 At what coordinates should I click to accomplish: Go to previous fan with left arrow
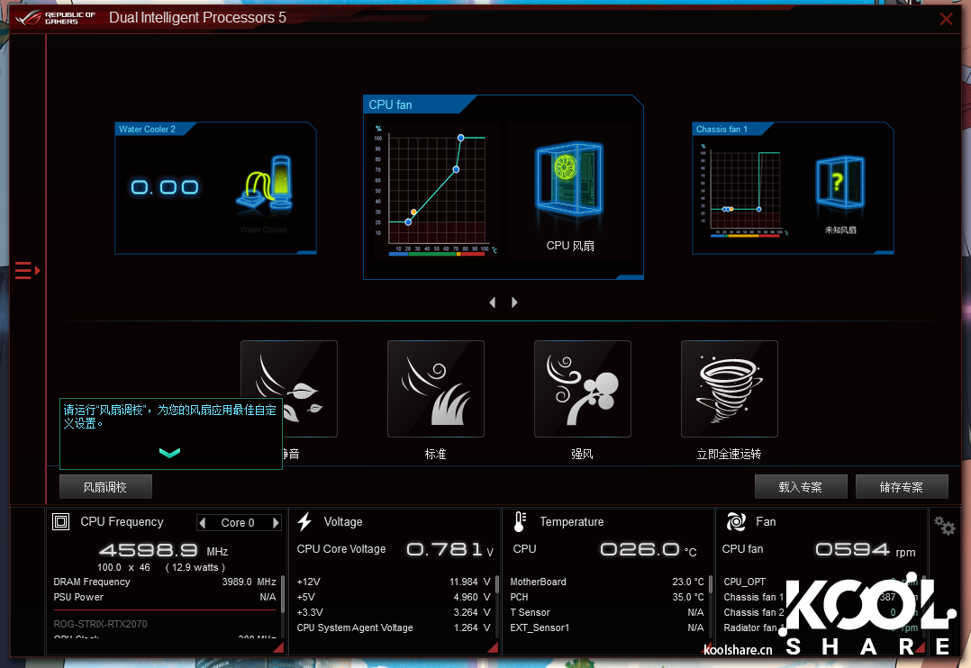(492, 302)
